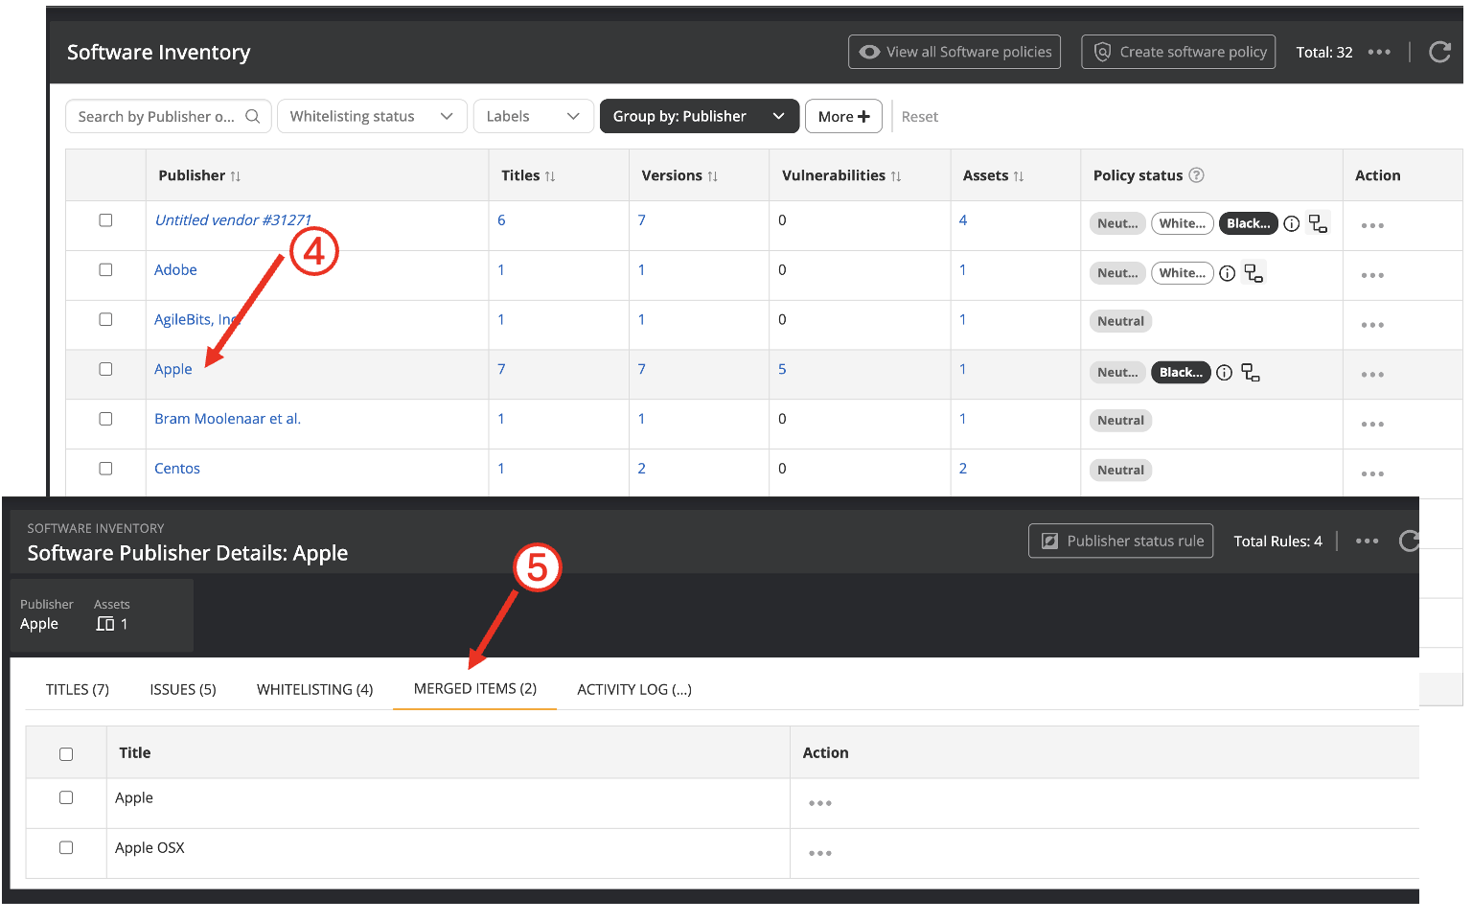The image size is (1472, 922).
Task: Click the Search by Publisher input field
Action: [156, 117]
